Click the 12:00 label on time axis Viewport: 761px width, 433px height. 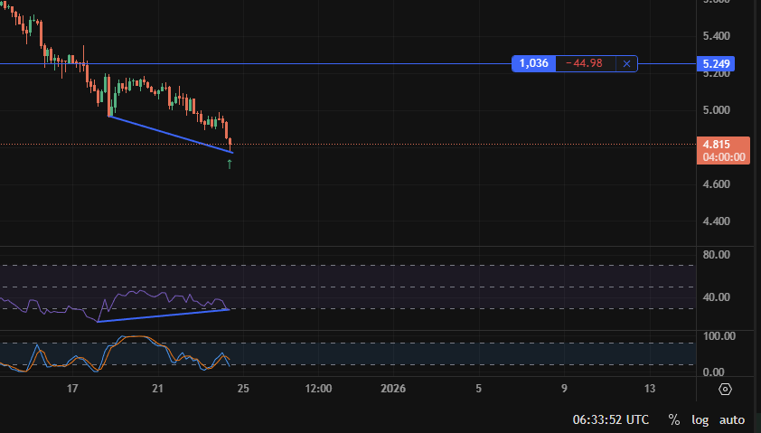pos(318,389)
